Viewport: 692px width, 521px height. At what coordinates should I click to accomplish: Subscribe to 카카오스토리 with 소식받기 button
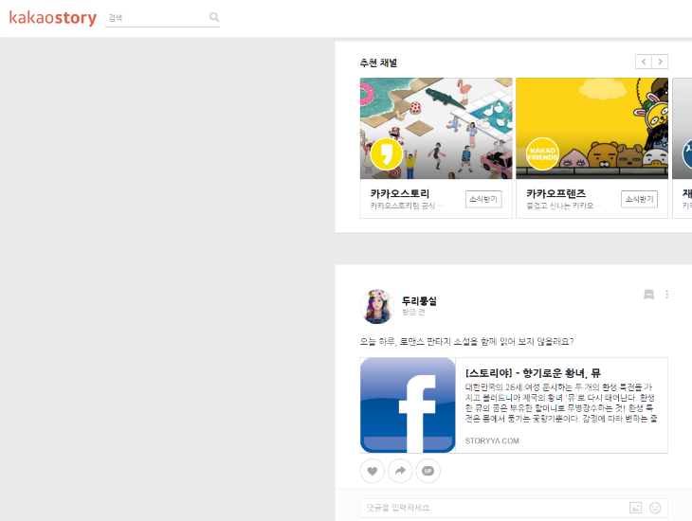(483, 199)
